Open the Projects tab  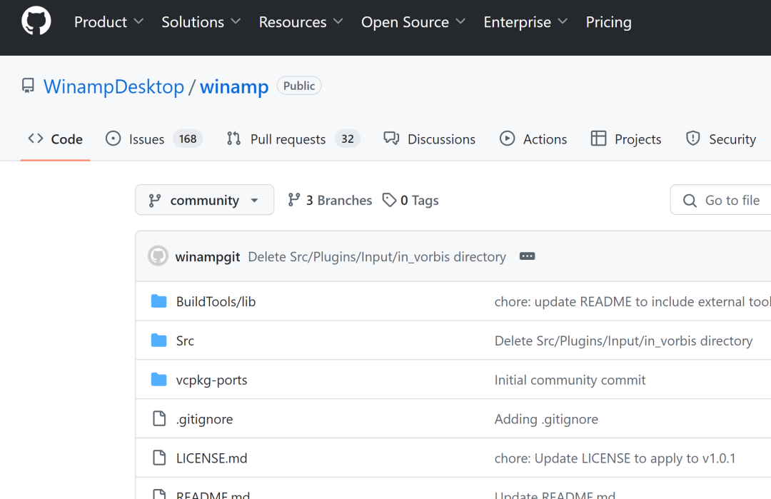click(626, 139)
